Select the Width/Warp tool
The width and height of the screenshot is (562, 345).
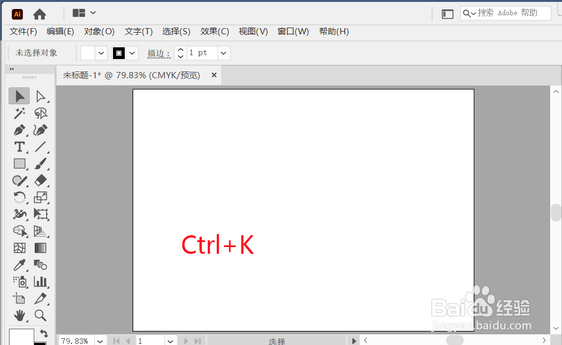point(19,214)
